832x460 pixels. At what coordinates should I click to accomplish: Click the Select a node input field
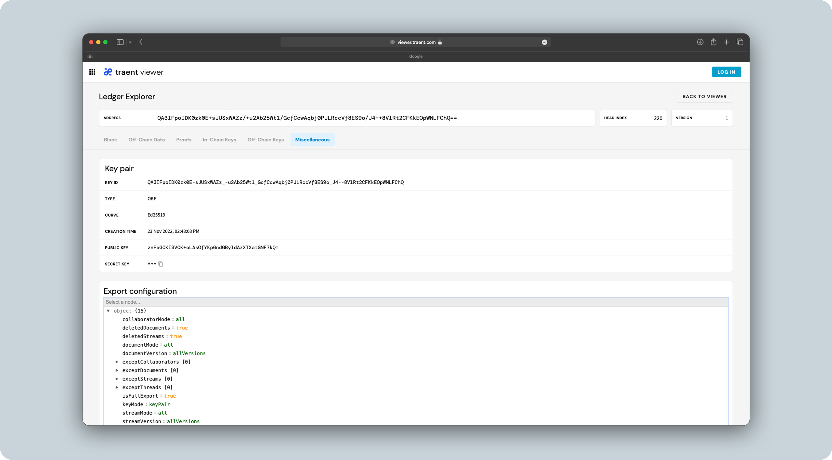(x=227, y=302)
